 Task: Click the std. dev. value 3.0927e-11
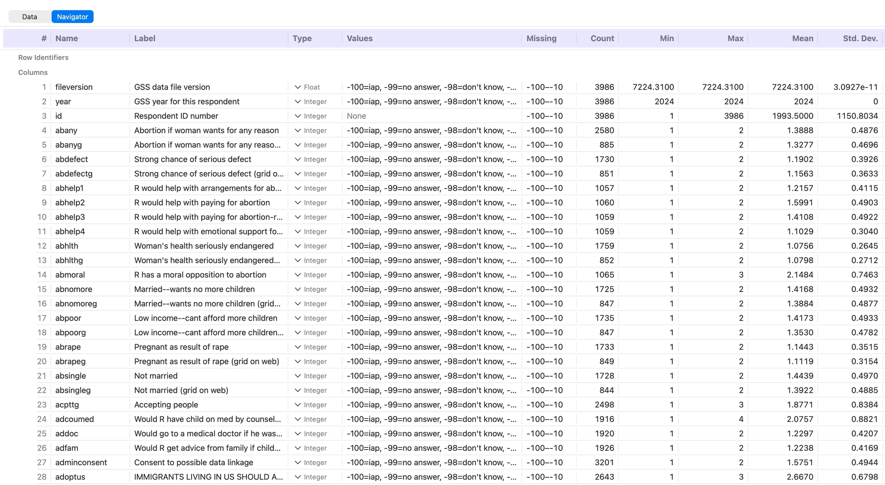tap(855, 87)
